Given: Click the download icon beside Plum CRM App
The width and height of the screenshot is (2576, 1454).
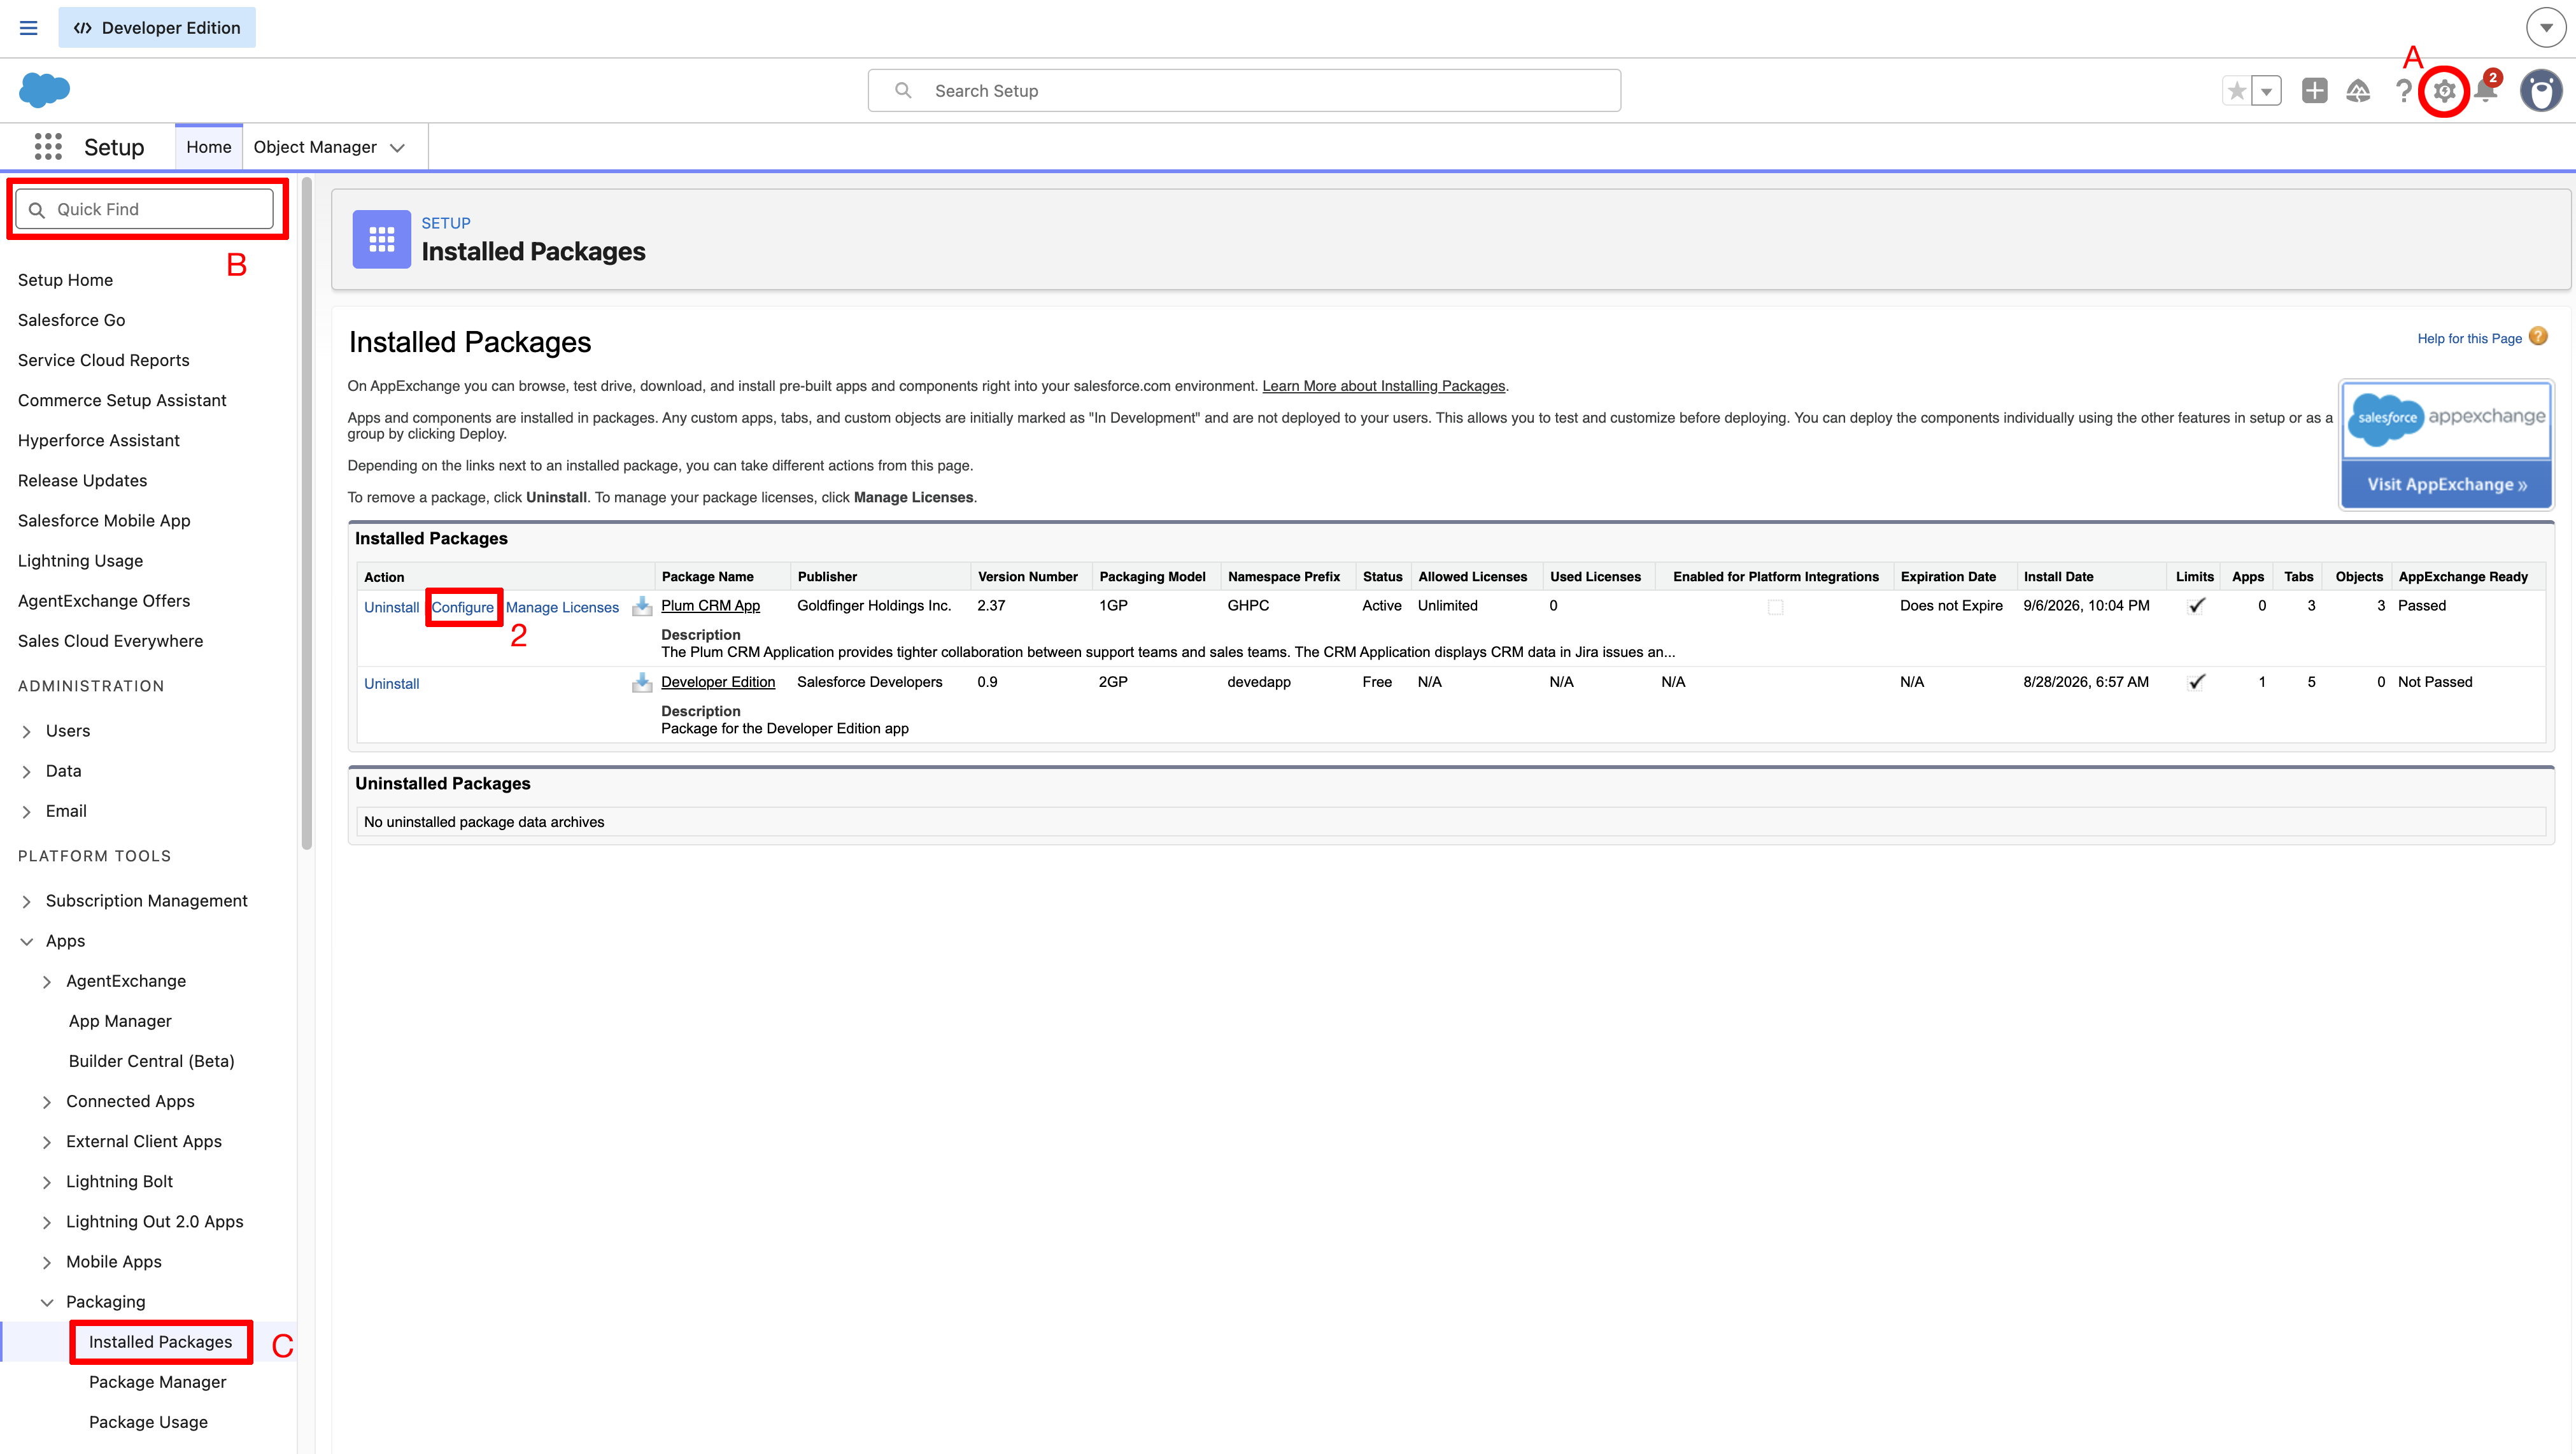Looking at the screenshot, I should (x=642, y=606).
